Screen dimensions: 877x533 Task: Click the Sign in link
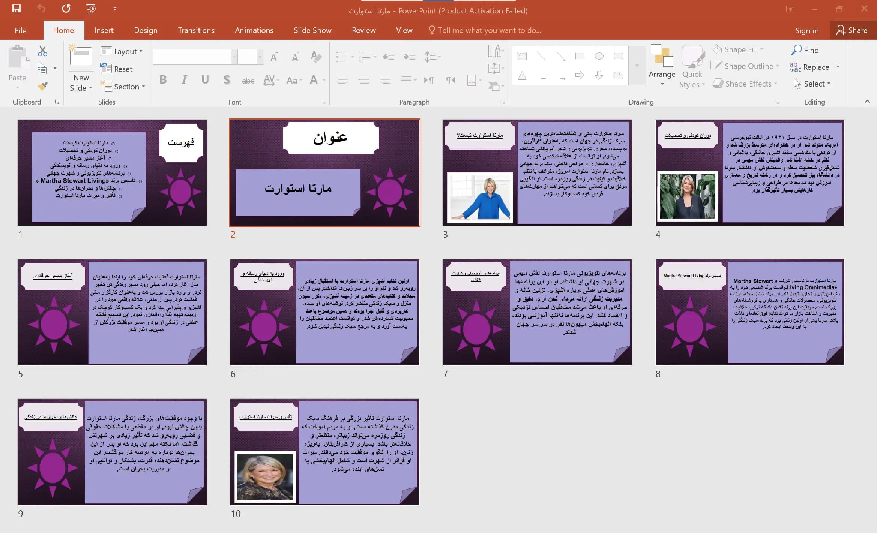coord(807,30)
